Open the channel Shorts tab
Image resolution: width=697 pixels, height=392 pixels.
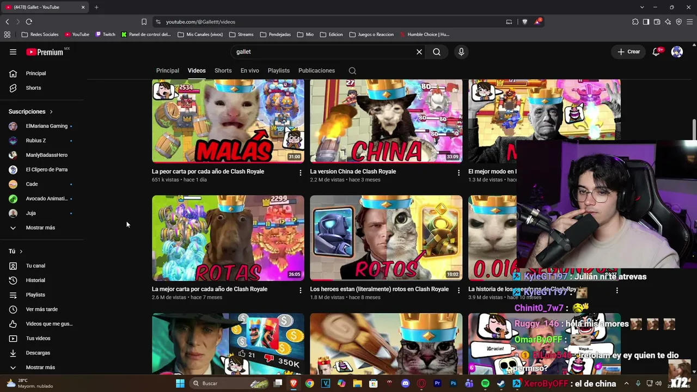[223, 71]
